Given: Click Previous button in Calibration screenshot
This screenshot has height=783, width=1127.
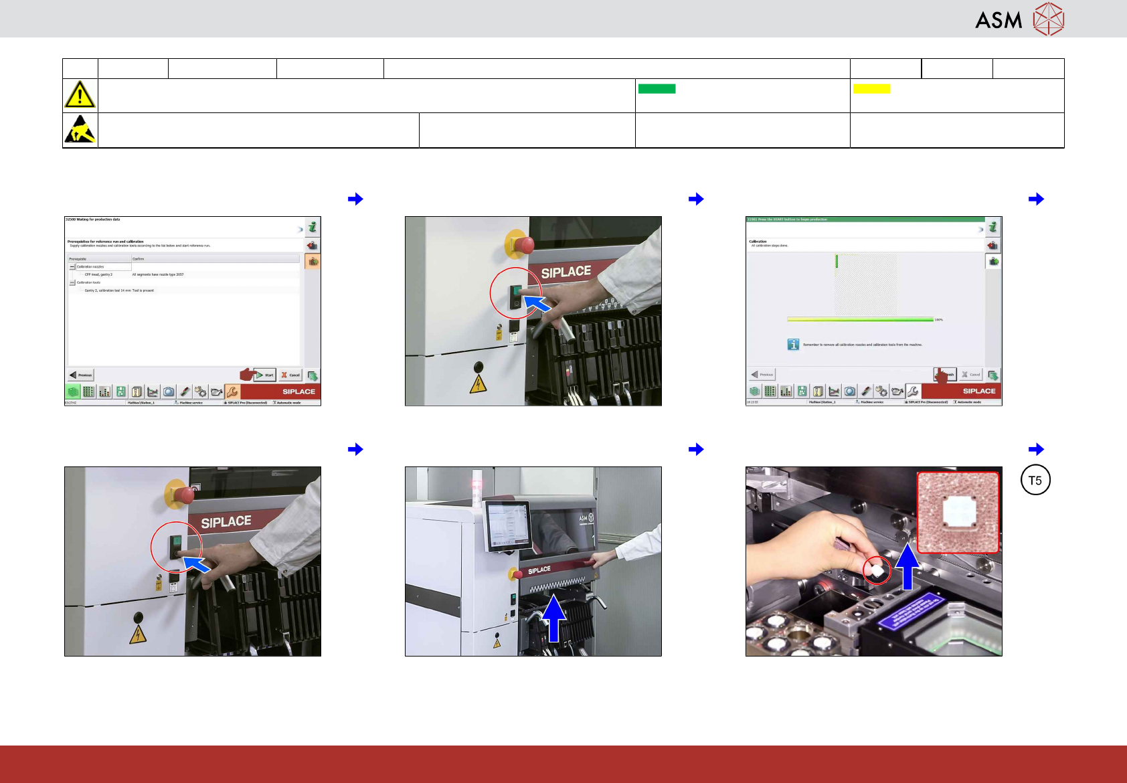Looking at the screenshot, I should (762, 375).
